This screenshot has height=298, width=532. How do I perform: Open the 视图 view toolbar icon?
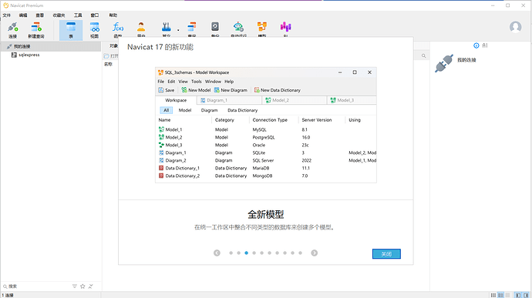[94, 30]
